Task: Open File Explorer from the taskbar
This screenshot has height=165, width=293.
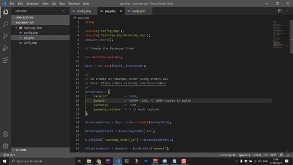Action: (89, 161)
